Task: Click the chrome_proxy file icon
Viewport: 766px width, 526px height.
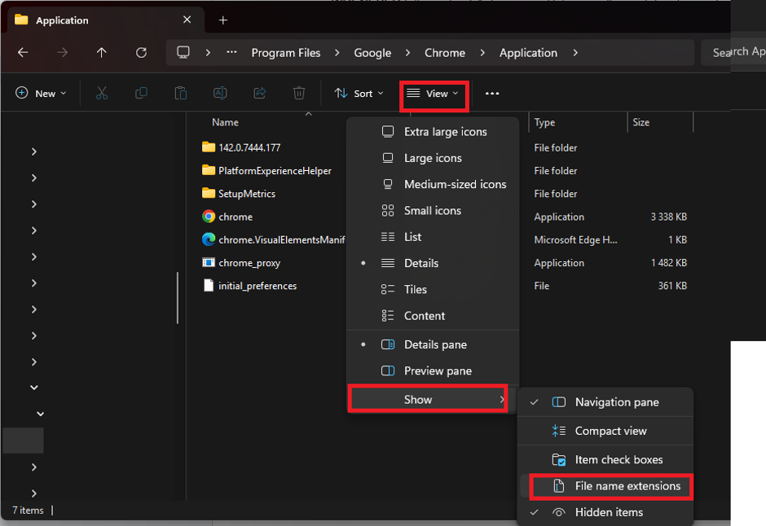Action: click(x=209, y=262)
